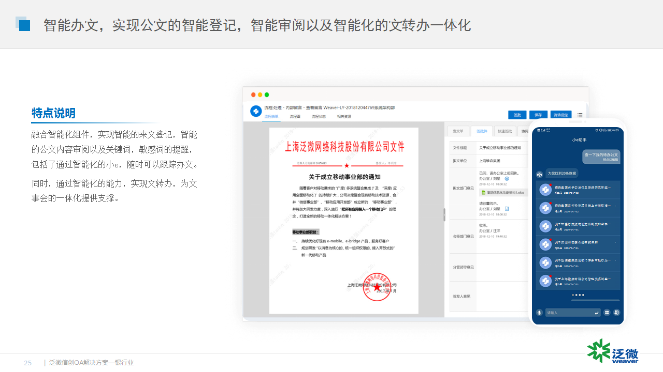Open the list menu icon beside 流转设定

point(580,115)
